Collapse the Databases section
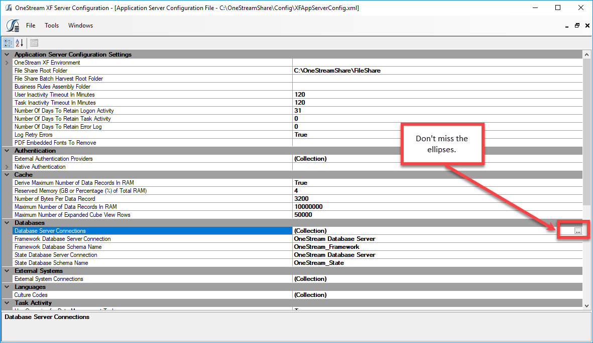This screenshot has width=593, height=343. 7,223
